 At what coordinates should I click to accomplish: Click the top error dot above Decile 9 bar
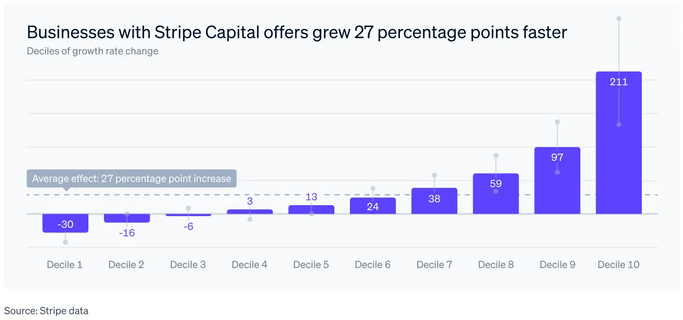point(557,122)
